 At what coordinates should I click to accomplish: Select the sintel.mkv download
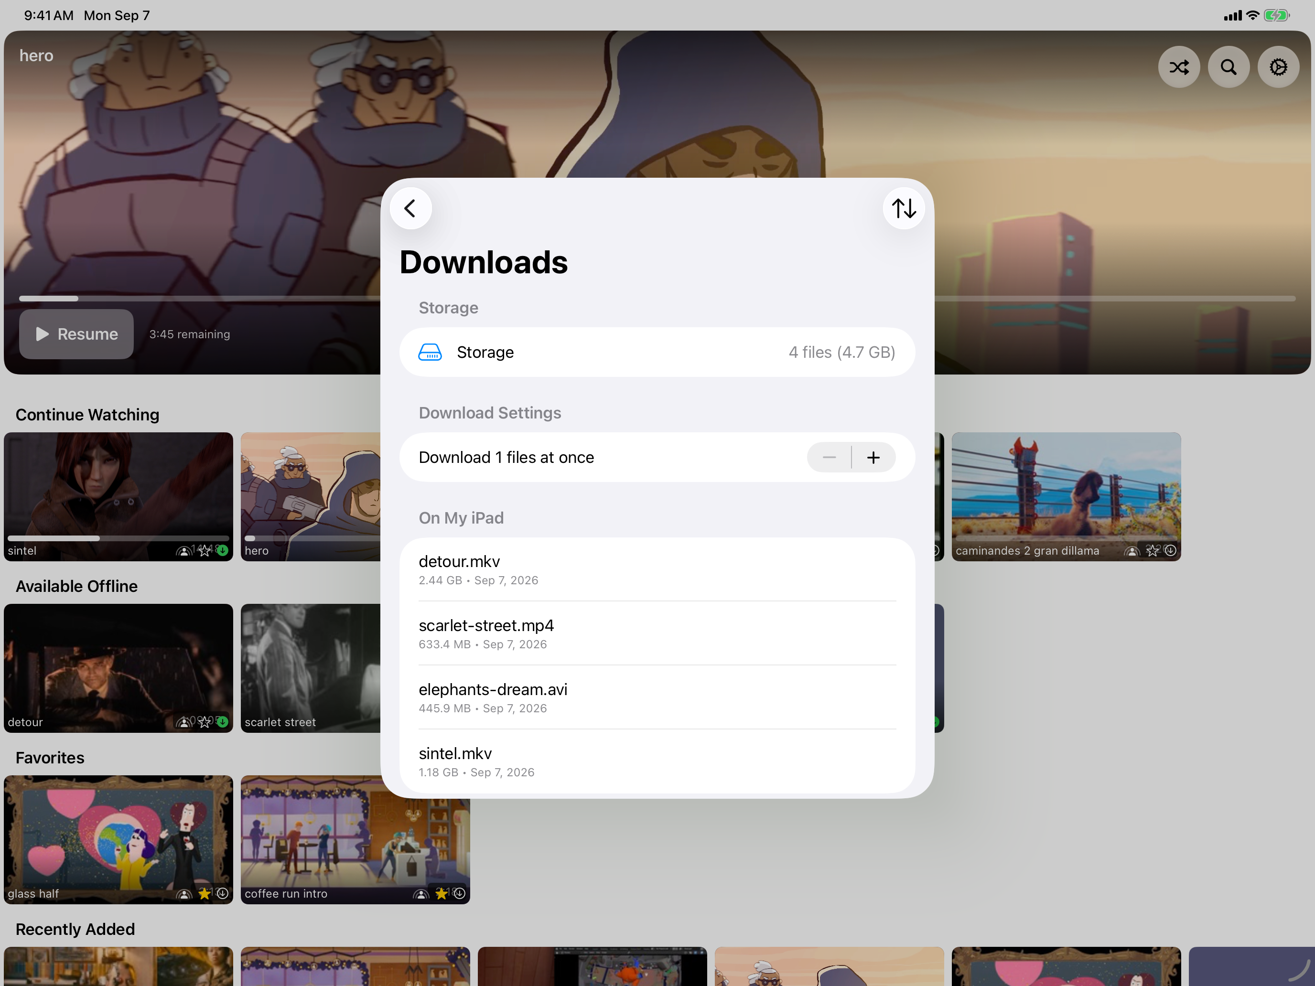[657, 762]
